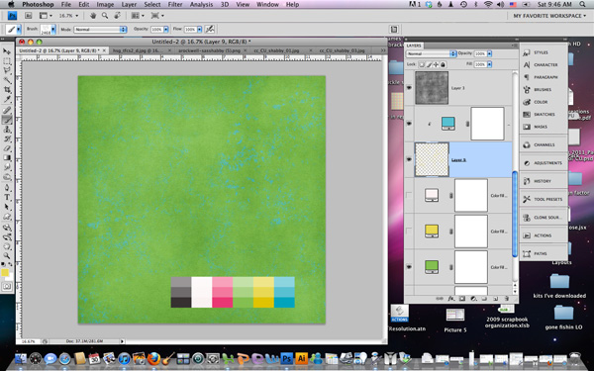Screen dimensions: 594x371
Task: Show the white Color Fill layer
Action: [409, 195]
